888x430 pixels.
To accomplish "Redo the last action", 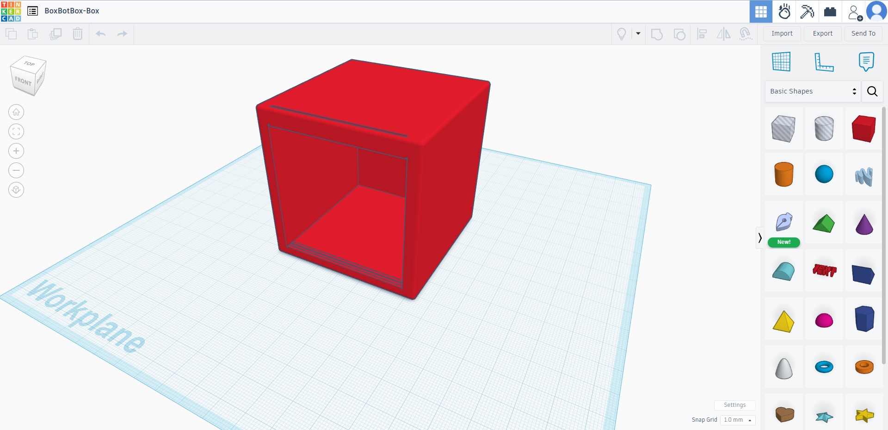I will pyautogui.click(x=122, y=34).
